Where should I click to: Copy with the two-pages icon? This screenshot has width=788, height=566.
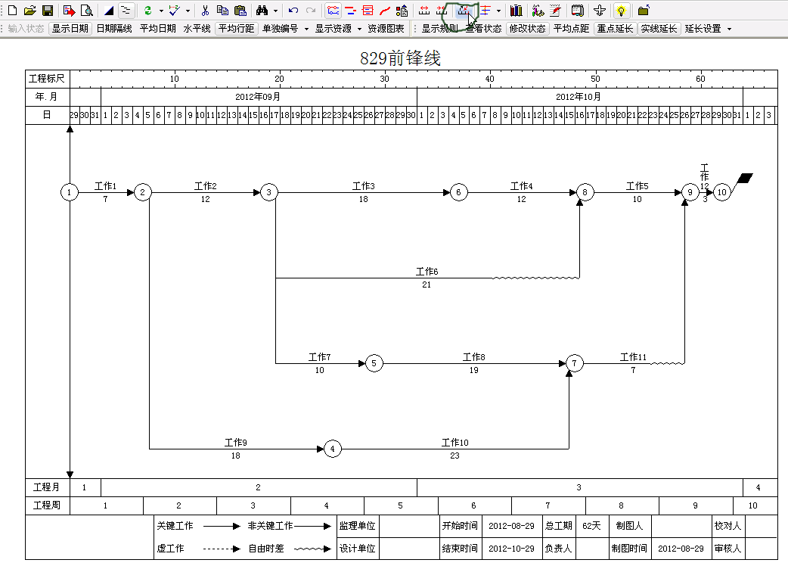click(222, 10)
